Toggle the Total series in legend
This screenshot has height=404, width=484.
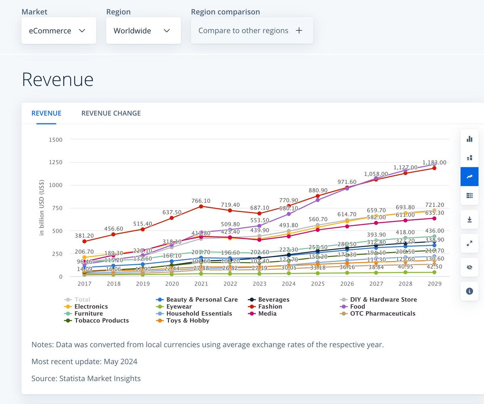[77, 300]
